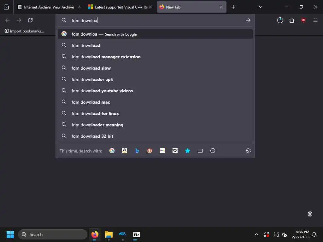Reload the current page

[30, 20]
